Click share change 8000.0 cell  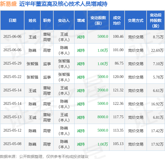(103, 117)
